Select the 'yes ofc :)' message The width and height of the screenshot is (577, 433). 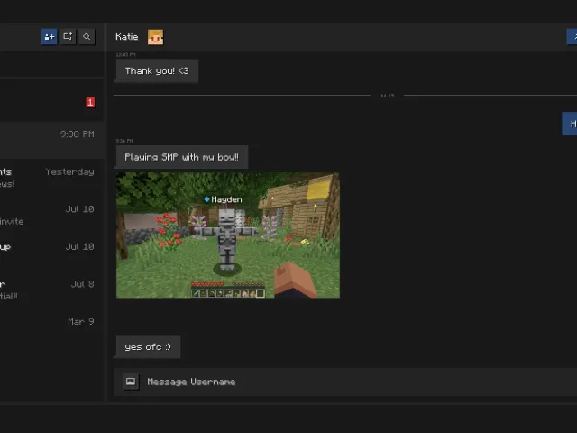pyautogui.click(x=148, y=346)
